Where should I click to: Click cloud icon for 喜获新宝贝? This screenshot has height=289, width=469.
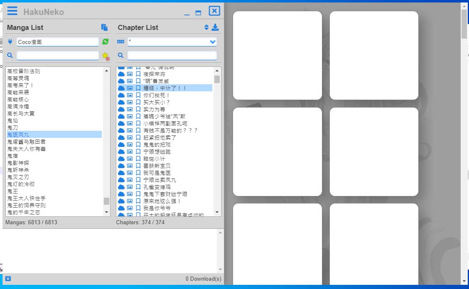121,166
